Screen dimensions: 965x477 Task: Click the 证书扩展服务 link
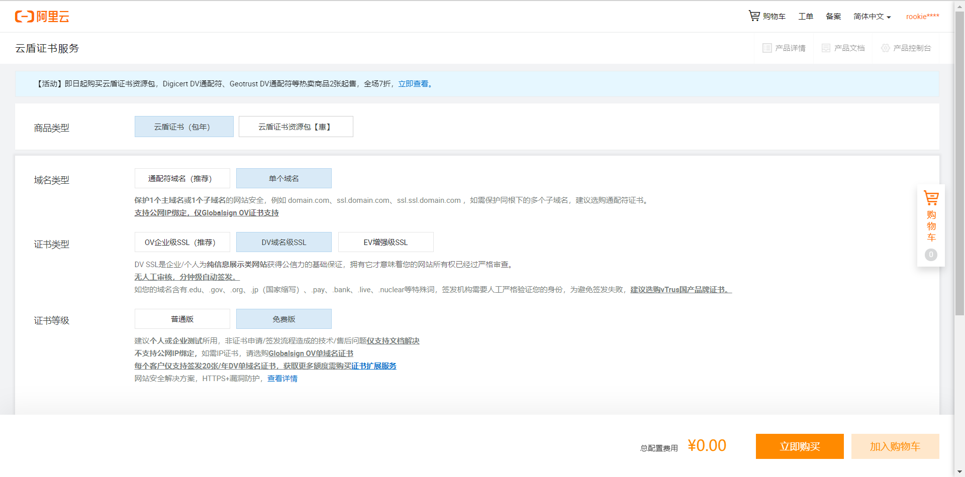click(x=374, y=366)
